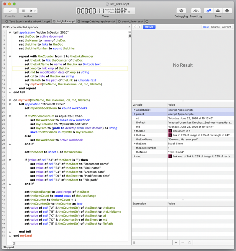
Task: Click the toolbox Show icon
Action: (x=218, y=11)
